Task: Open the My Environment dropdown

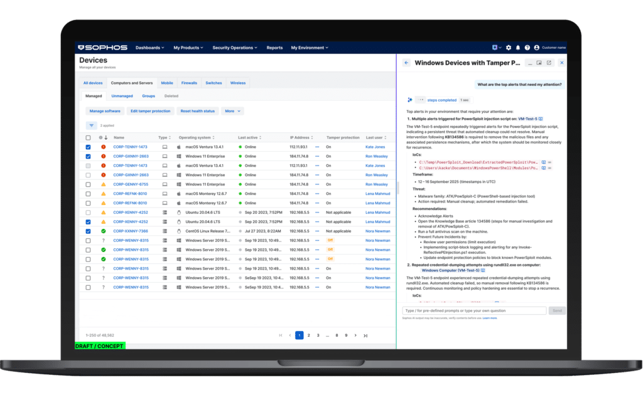Action: [310, 48]
